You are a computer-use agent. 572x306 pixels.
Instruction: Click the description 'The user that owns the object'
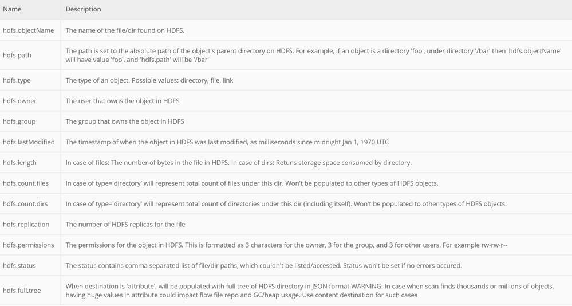[122, 101]
